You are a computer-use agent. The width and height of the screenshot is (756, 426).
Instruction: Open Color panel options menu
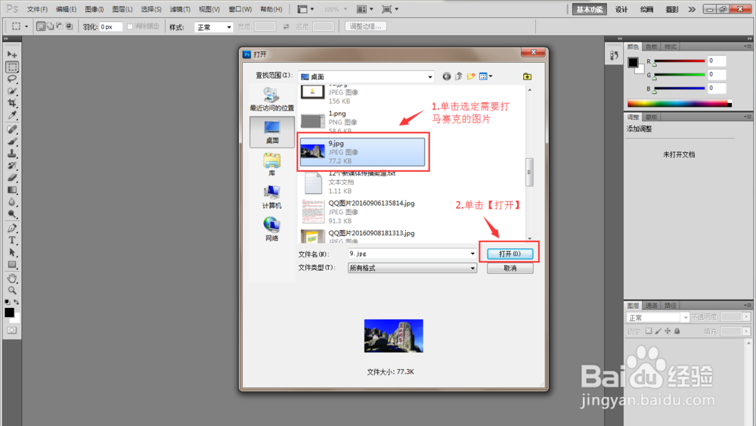[x=748, y=47]
